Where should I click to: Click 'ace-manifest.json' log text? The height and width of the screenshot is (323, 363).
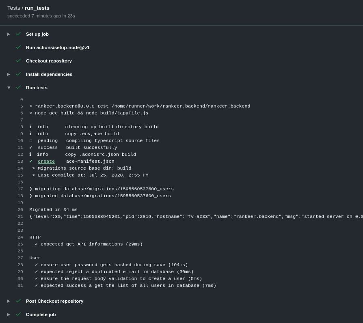pos(90,161)
